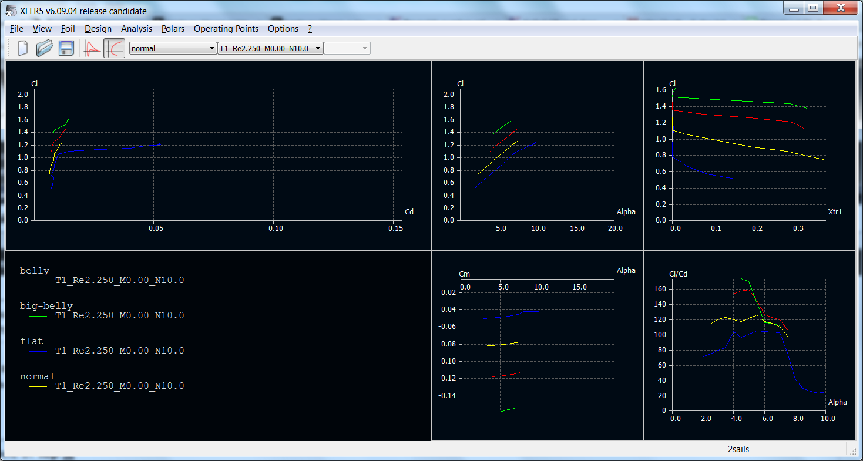The width and height of the screenshot is (863, 461).
Task: Open the Operating Points menu
Action: (226, 29)
